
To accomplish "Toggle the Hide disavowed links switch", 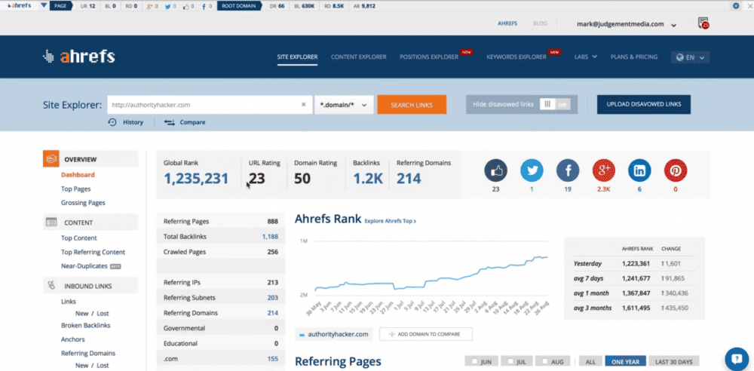I will coord(555,104).
